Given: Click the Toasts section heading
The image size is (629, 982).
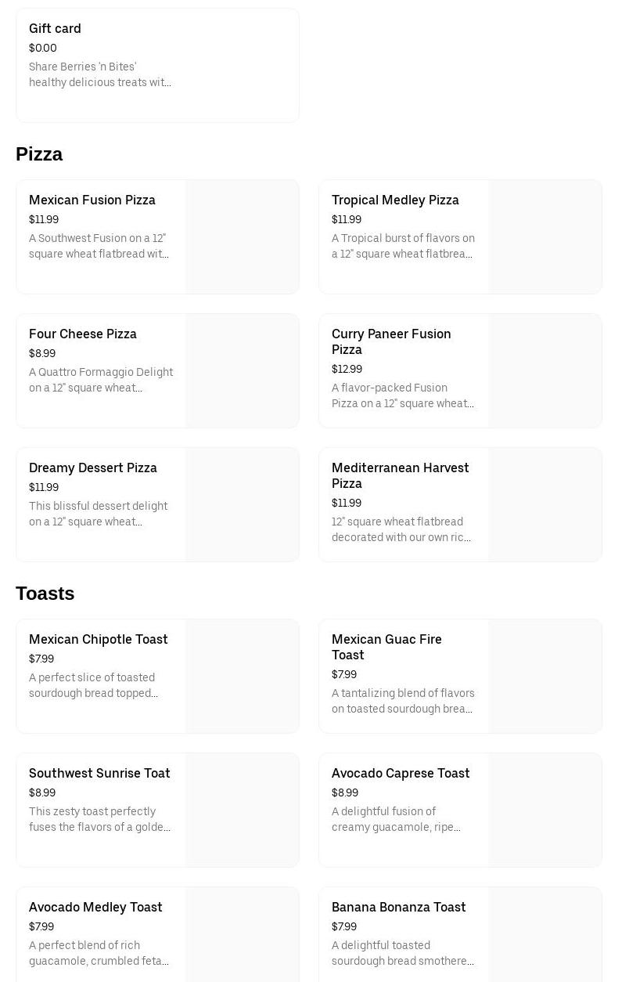Looking at the screenshot, I should point(45,594).
